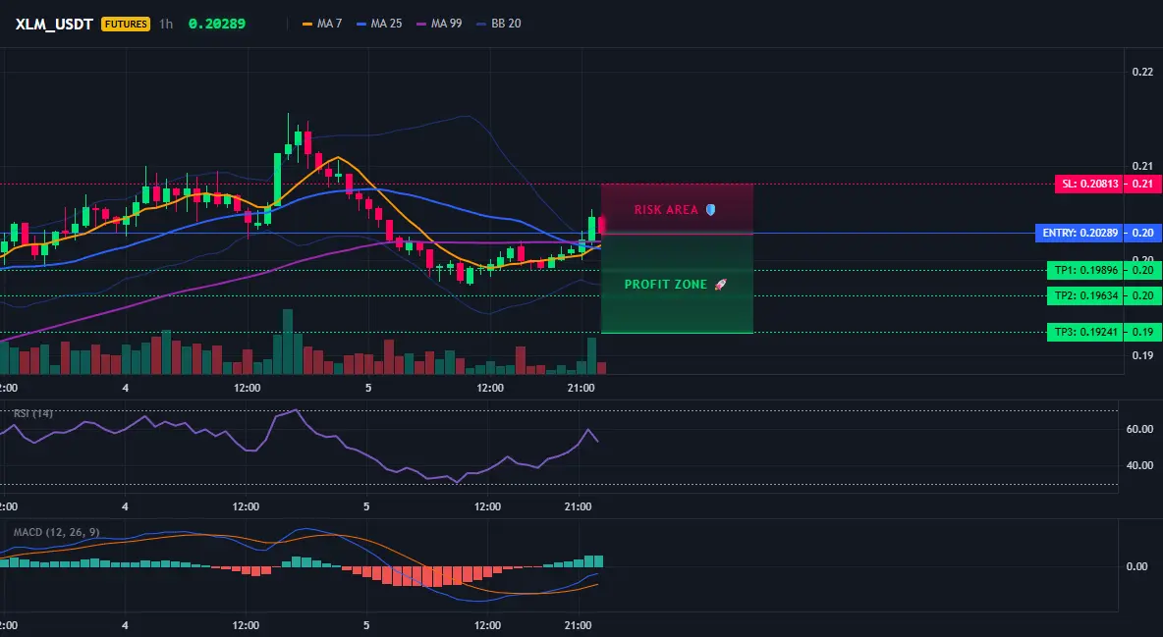
Task: Toggle the MA 25 legend item
Action: pos(379,24)
